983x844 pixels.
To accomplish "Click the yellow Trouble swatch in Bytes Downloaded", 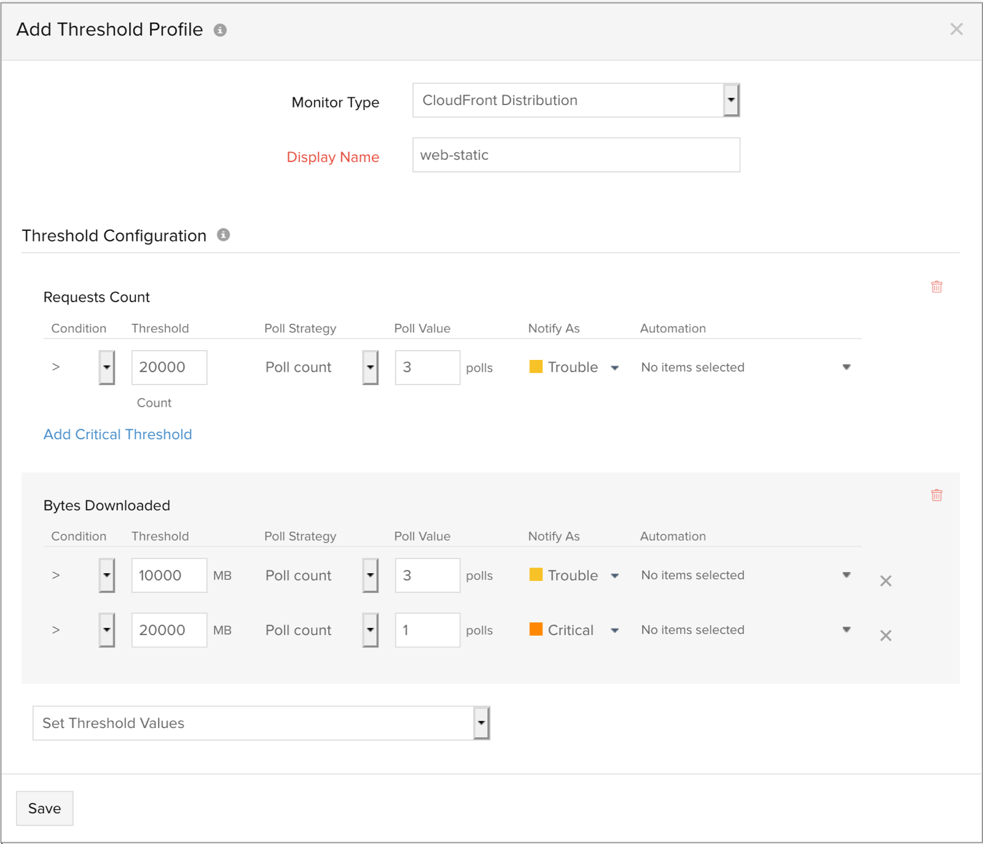I will coord(536,575).
